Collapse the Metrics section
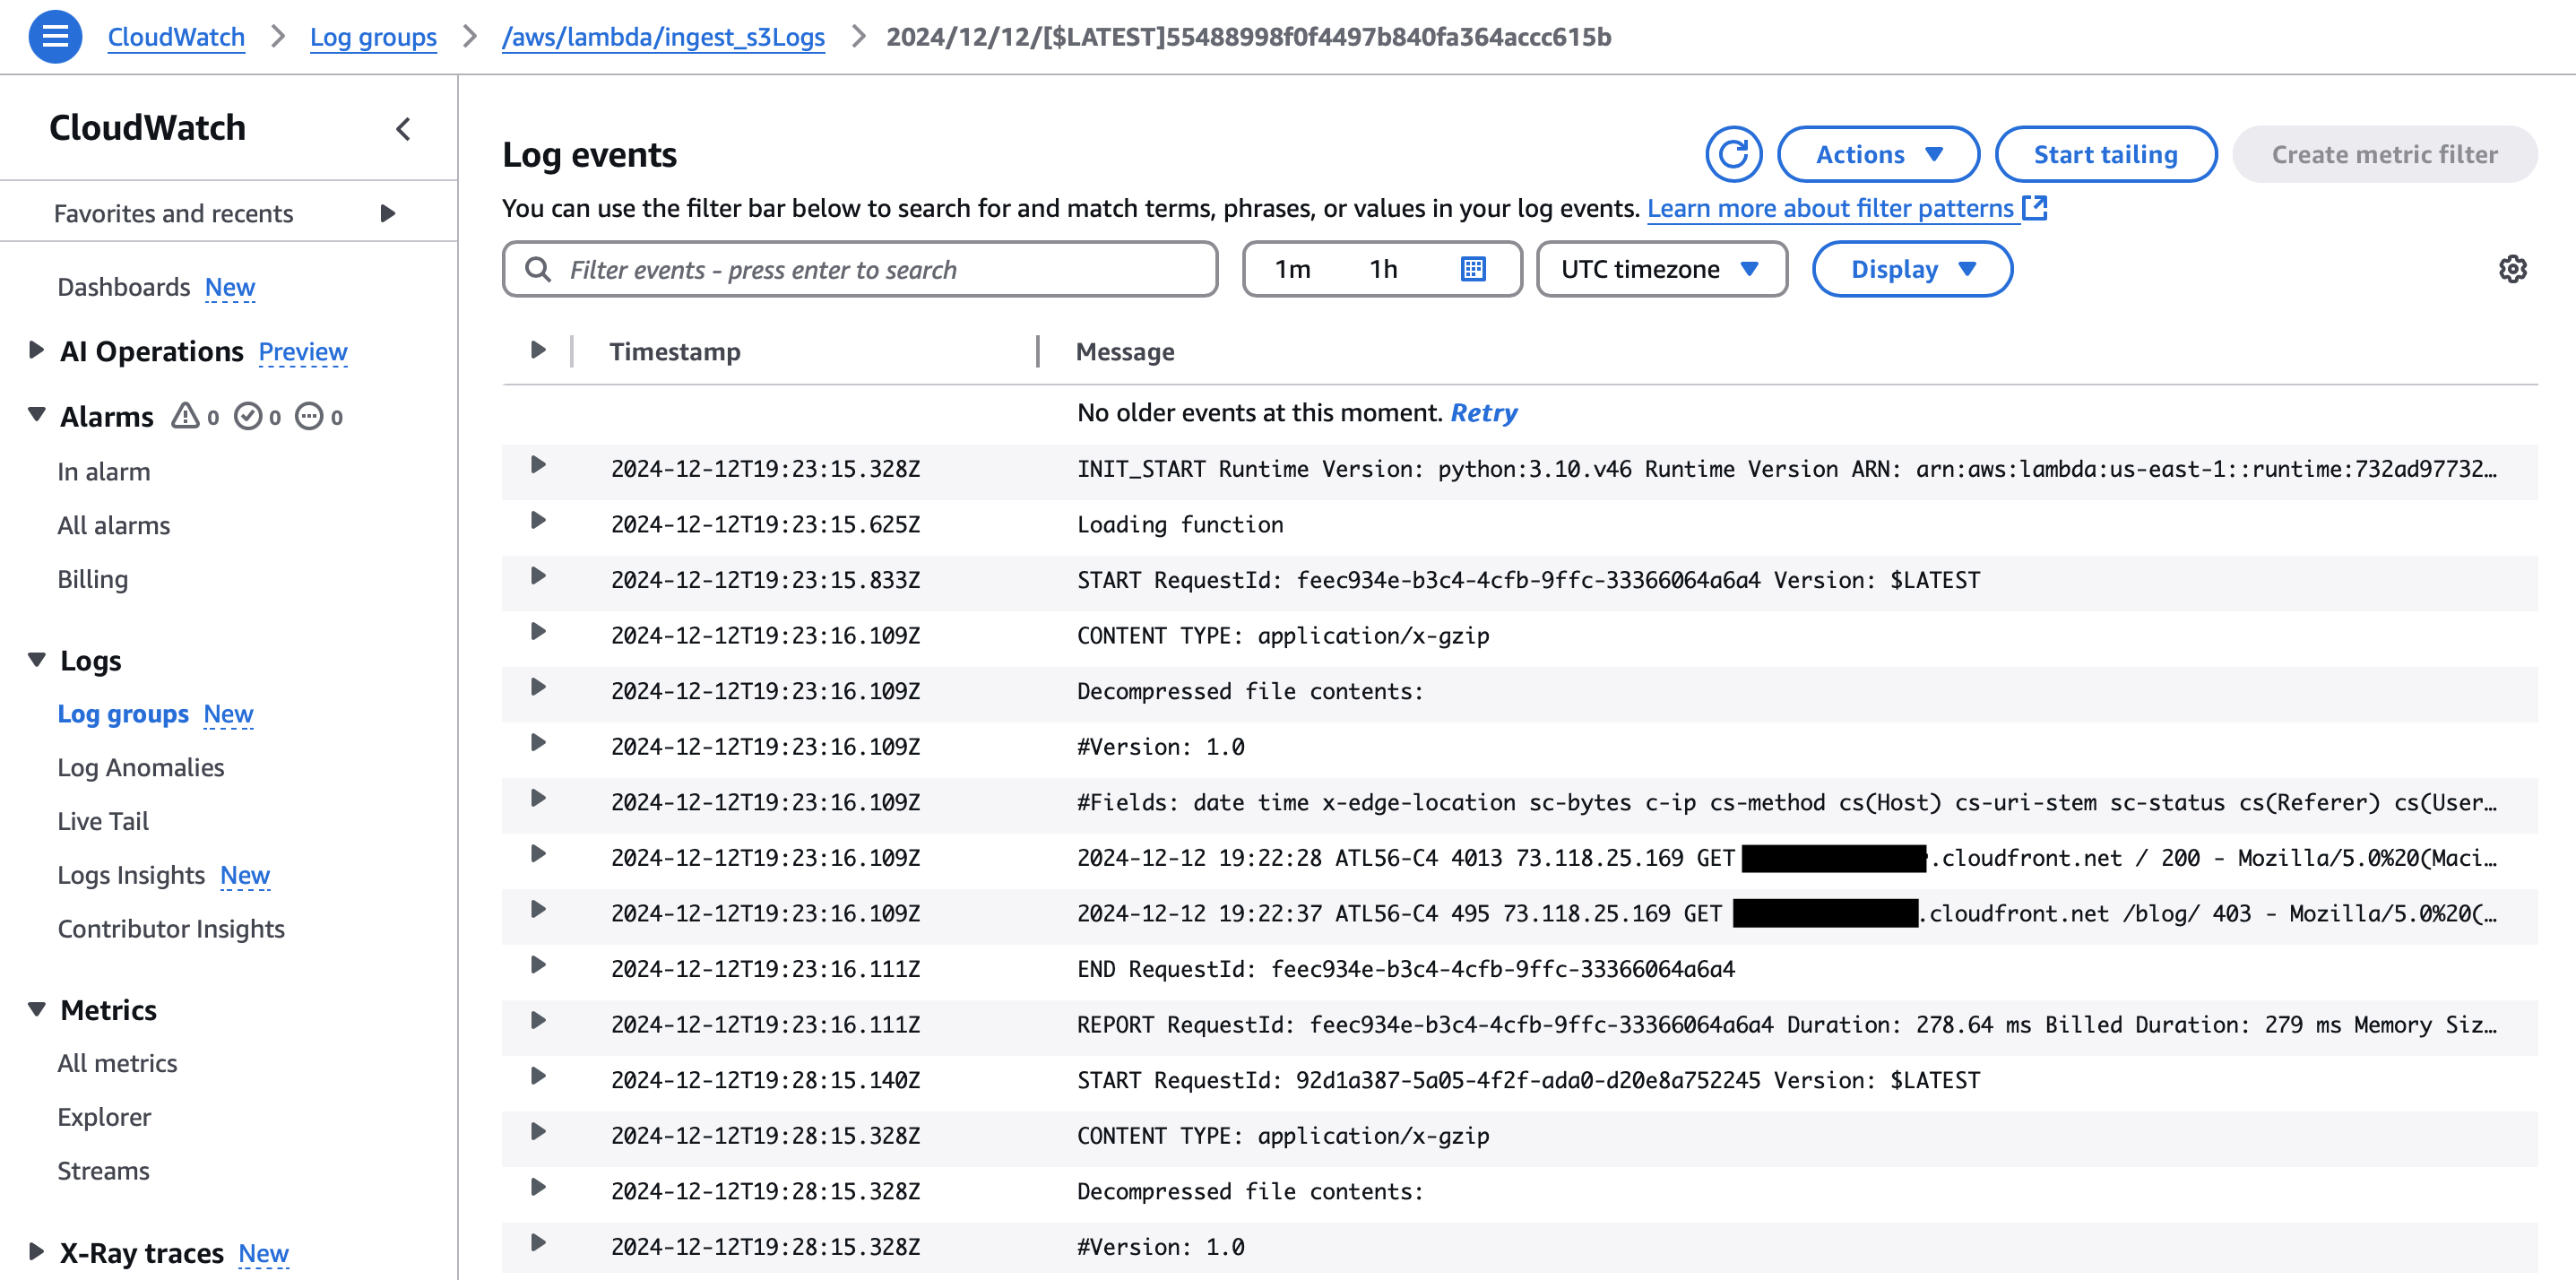2576x1280 pixels. coord(36,1008)
